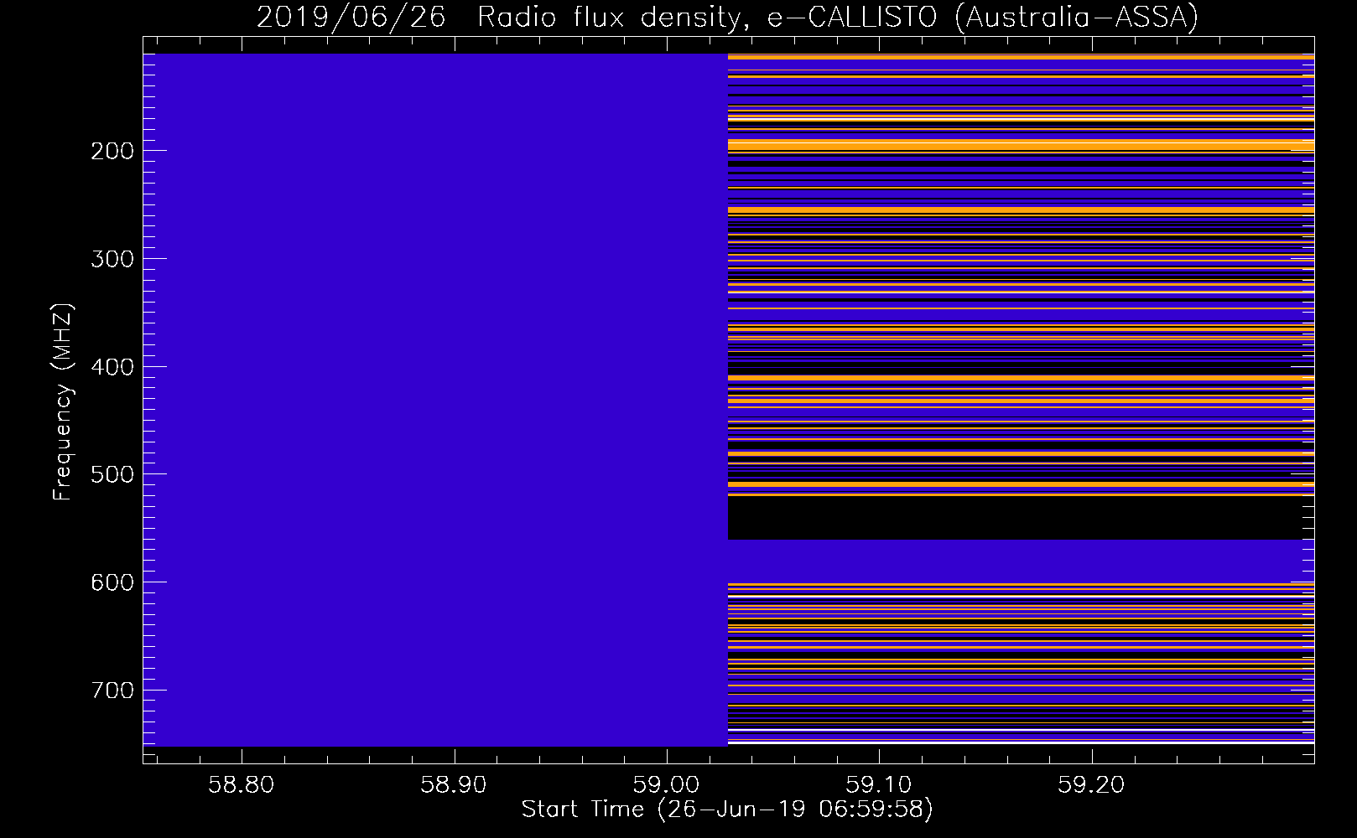Select the 300 frequency tick label

[112, 259]
